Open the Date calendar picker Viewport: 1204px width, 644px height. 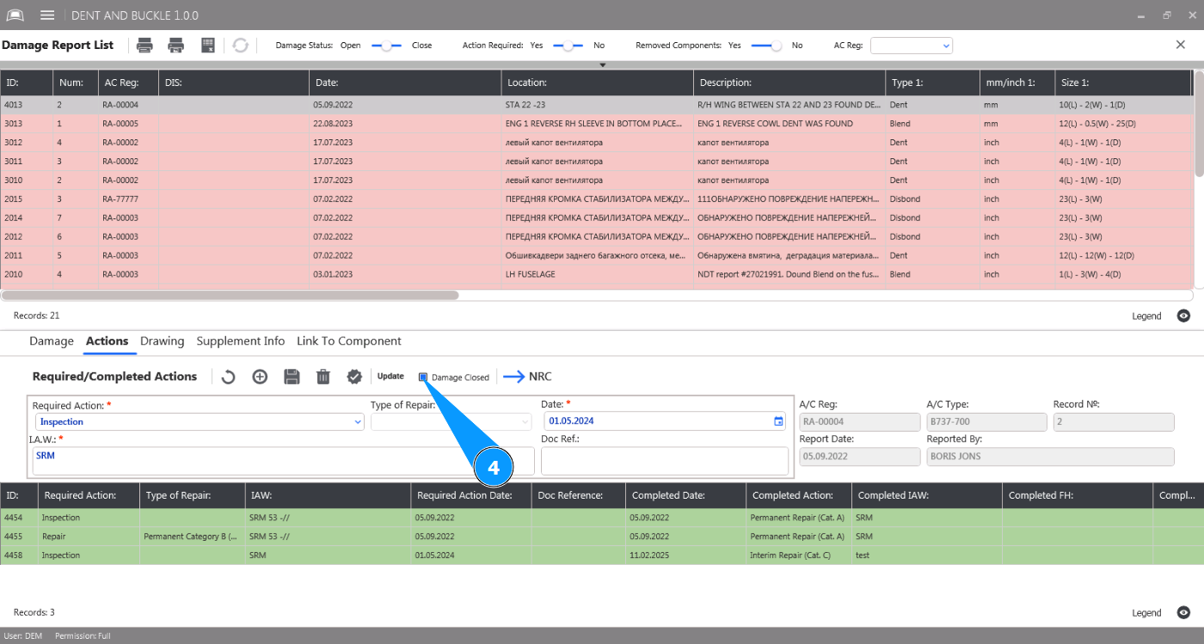778,421
